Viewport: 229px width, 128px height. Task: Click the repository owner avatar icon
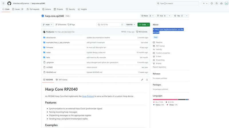click(42, 16)
